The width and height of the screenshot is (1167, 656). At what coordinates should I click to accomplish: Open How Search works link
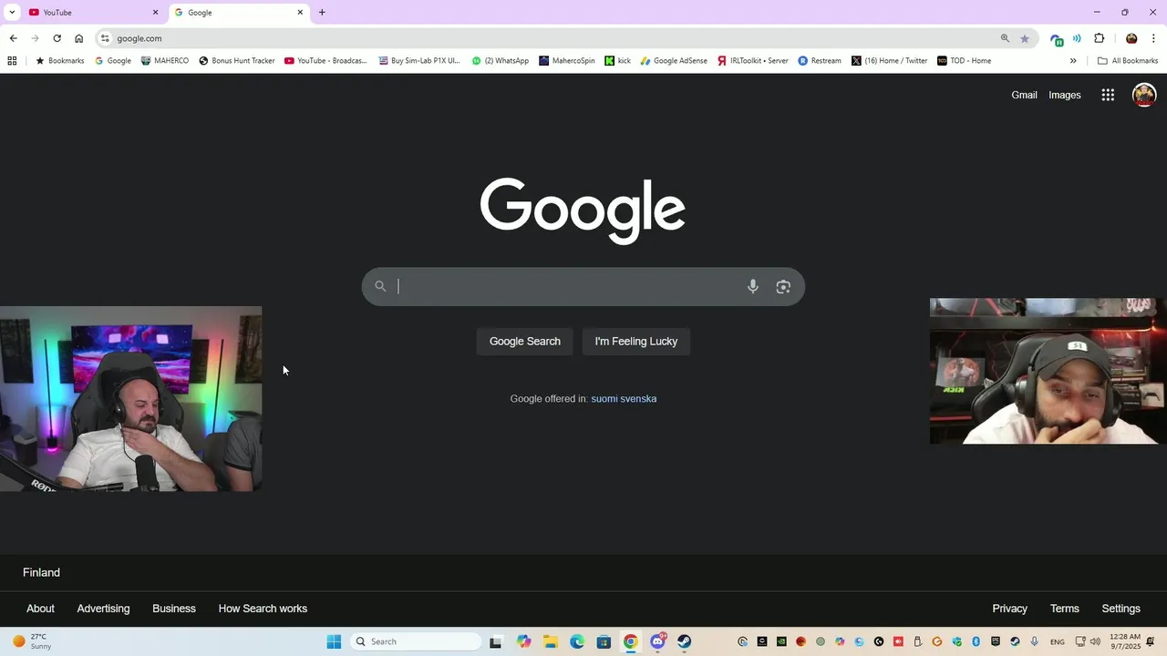263,609
